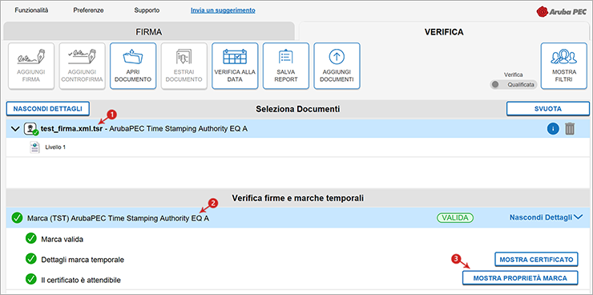Screen dimensions: 593x295
Task: Click the Aggiungi Controfirma toolbar icon
Action: pos(82,67)
